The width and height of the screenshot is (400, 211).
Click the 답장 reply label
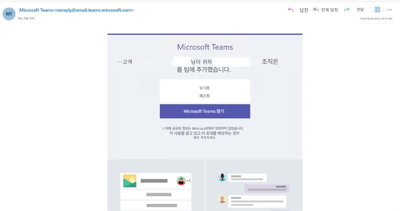[304, 10]
